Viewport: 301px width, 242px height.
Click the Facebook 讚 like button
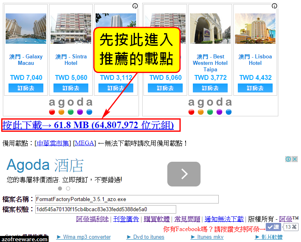click(x=273, y=227)
